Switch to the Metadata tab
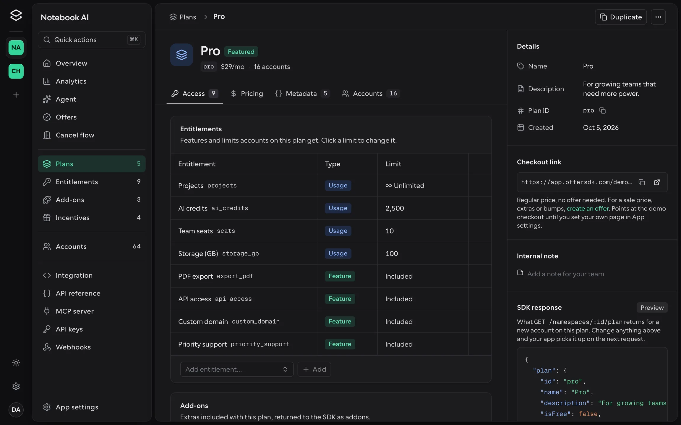Image resolution: width=681 pixels, height=425 pixels. (302, 94)
